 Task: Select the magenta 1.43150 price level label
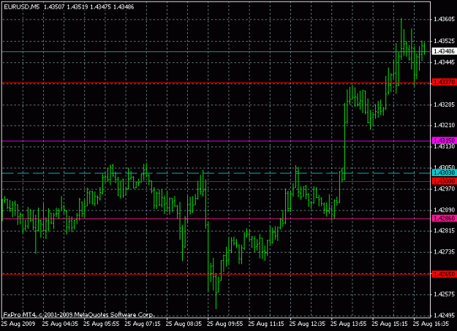point(444,140)
